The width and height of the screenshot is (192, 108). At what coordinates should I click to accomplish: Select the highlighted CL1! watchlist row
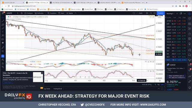[x=176, y=60]
